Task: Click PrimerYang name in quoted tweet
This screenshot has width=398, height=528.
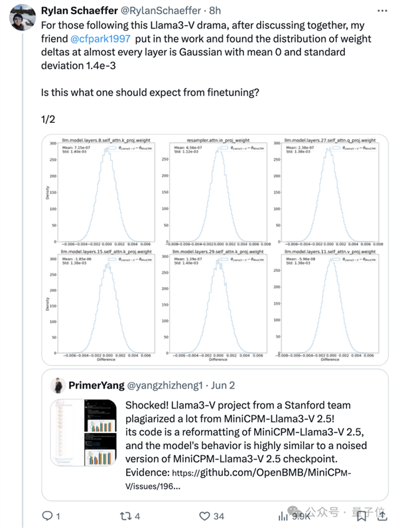Action: (96, 385)
